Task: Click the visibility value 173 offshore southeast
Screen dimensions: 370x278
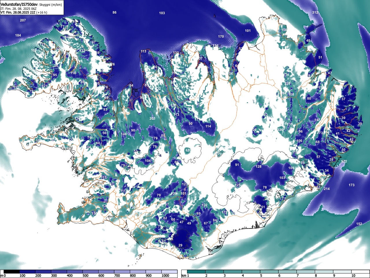Action: coord(351,185)
